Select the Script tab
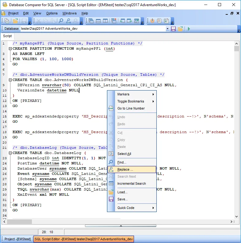 (7, 36)
